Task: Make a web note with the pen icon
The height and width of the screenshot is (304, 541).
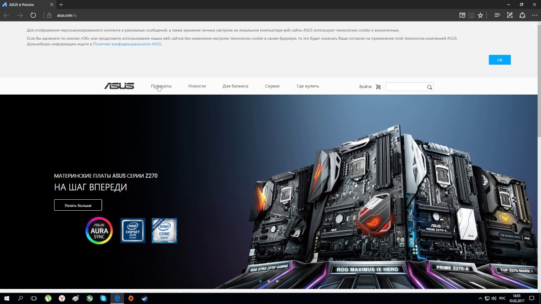Action: 510,15
